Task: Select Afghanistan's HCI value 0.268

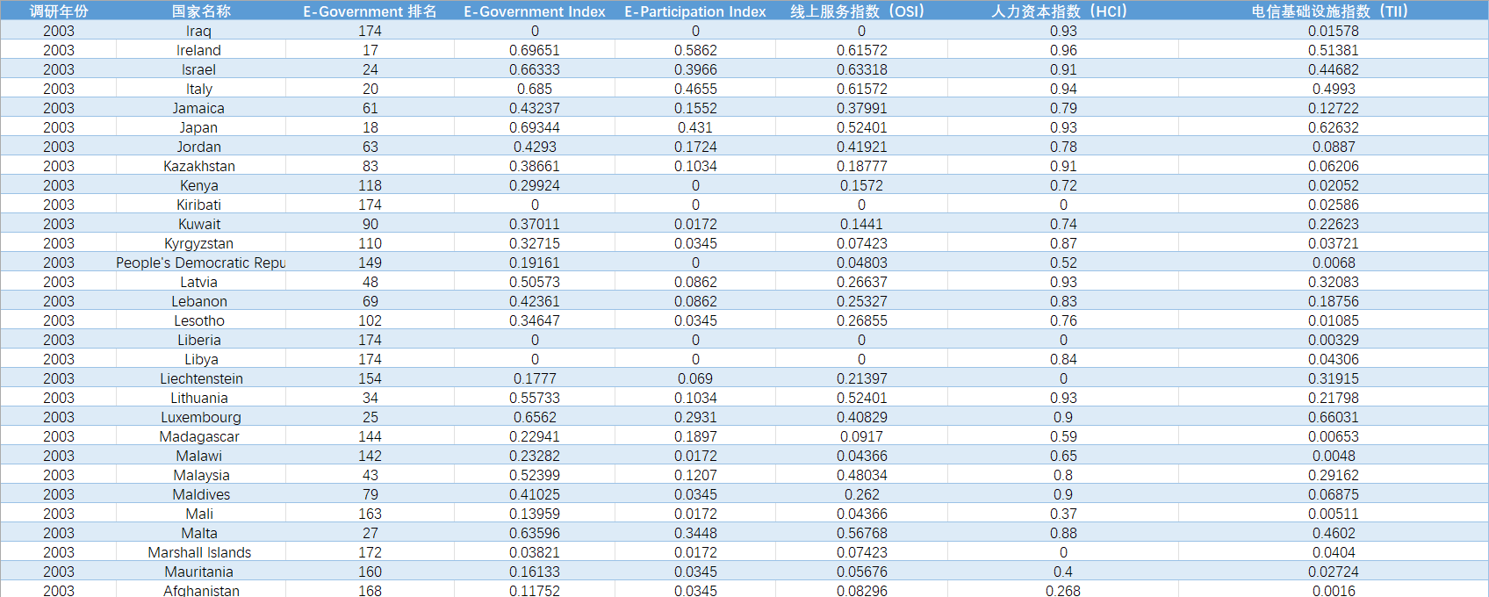Action: click(1062, 590)
